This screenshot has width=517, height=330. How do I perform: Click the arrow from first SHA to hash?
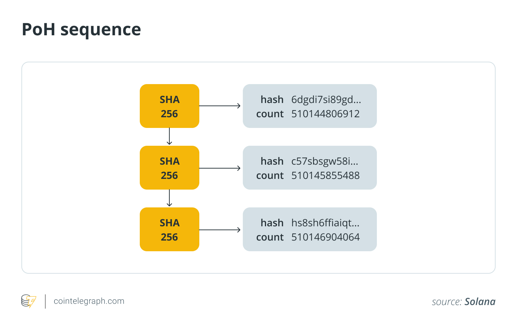click(x=220, y=106)
